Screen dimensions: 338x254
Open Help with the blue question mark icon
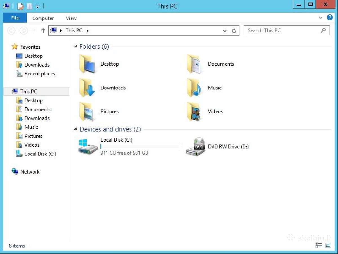330,17
